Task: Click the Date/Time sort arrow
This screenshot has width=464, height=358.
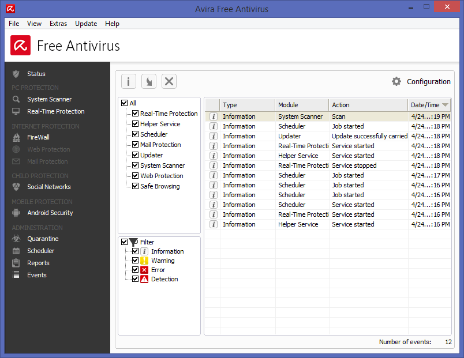Action: point(445,105)
